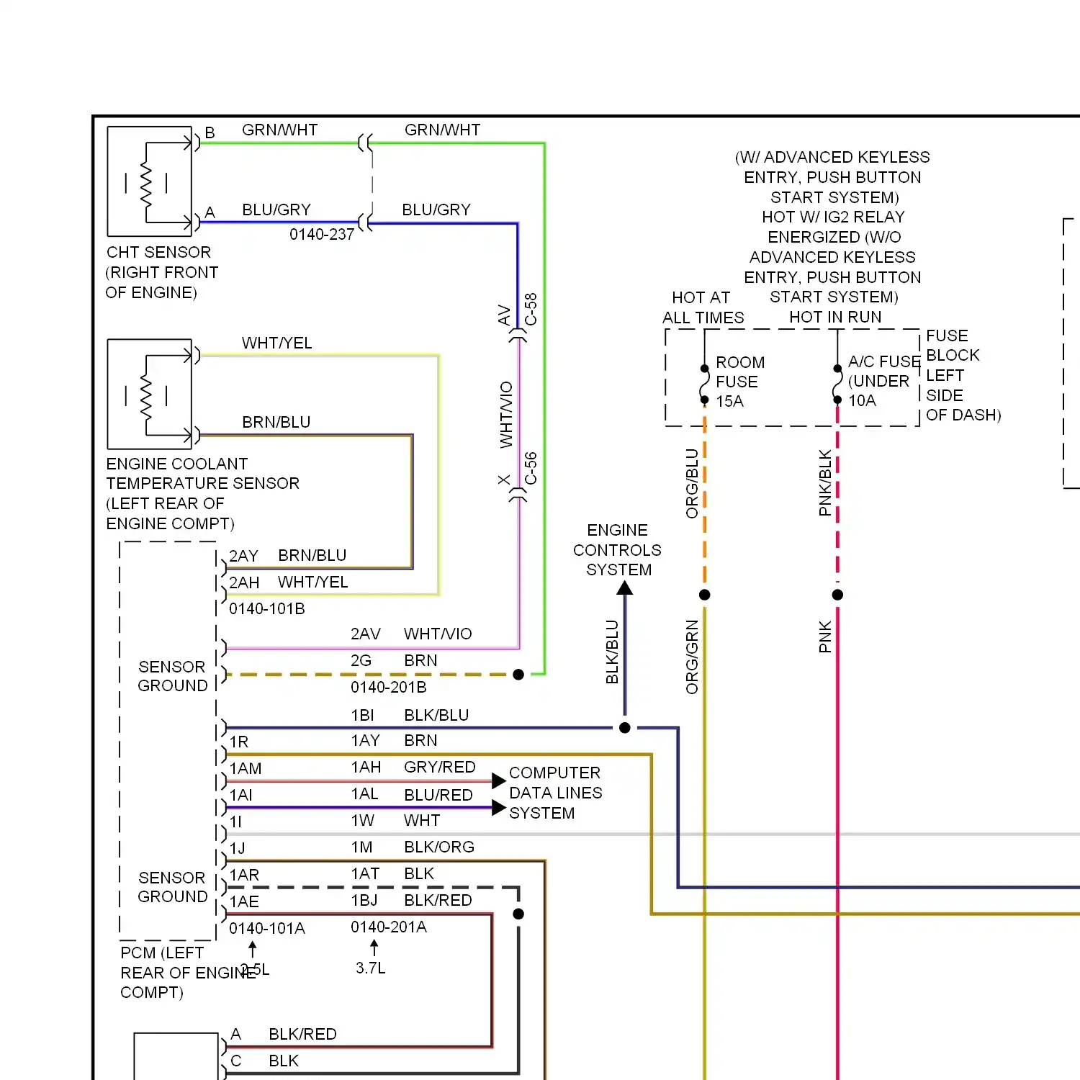Click pin label 1M BLK/ORG
Screen dimensions: 1080x1080
(413, 847)
